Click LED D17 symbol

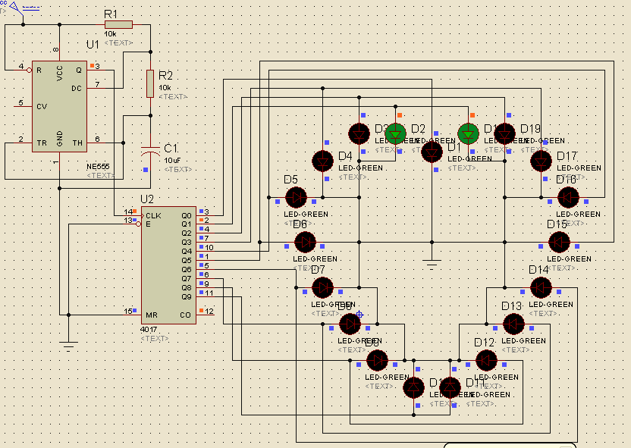click(x=542, y=161)
